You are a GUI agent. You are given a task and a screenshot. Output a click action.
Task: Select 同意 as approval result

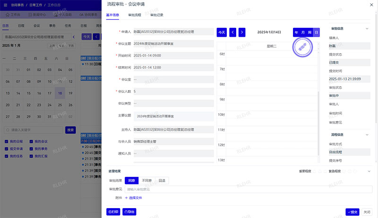pyautogui.click(x=132, y=180)
